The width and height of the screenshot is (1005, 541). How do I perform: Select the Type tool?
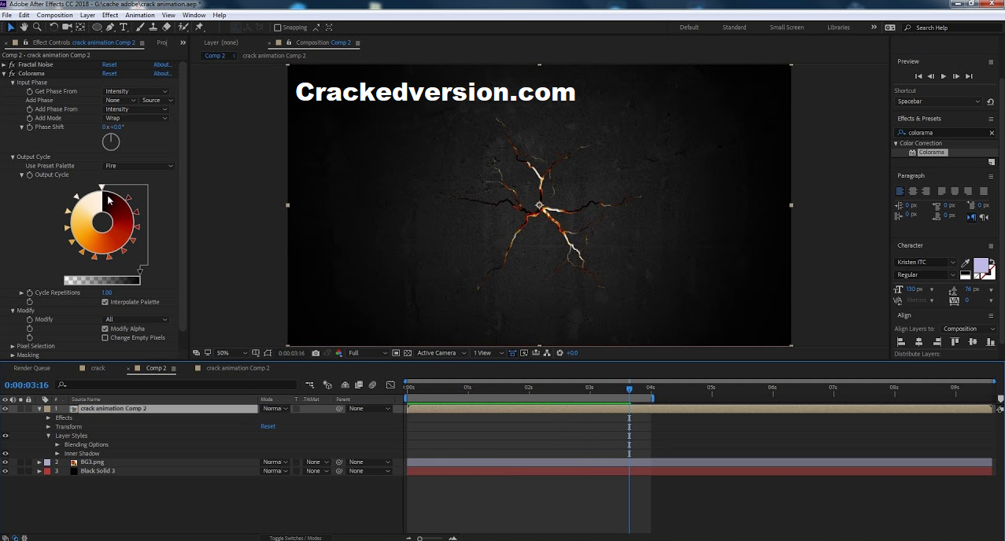[124, 28]
